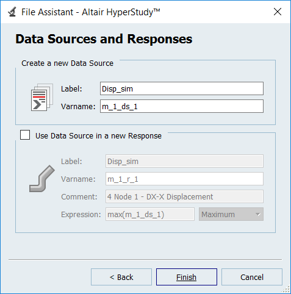Image resolution: width=291 pixels, height=294 pixels.
Task: Click the Data Sources and Responses heading
Action: [x=104, y=39]
